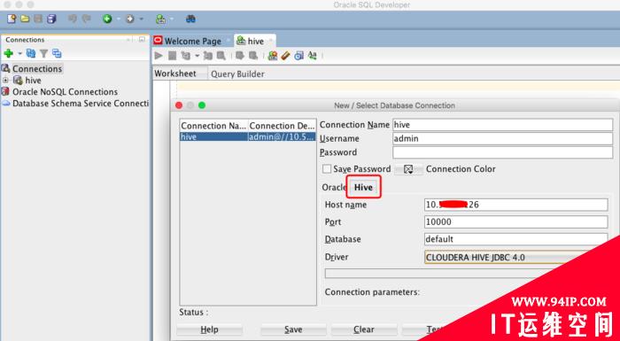Viewport: 620px width, 341px height.
Task: Switch to the Query Builder sub-tab
Action: [x=237, y=74]
